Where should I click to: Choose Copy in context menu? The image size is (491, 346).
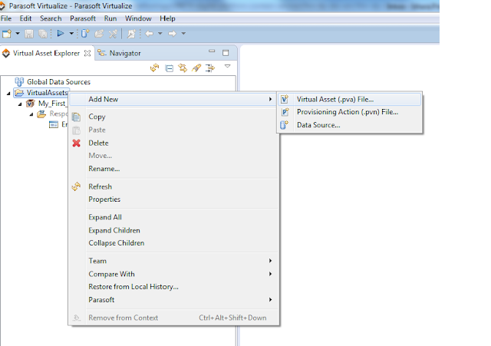(173, 117)
